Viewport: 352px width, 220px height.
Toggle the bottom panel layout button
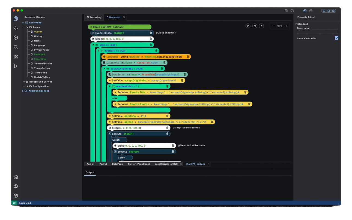pos(329,11)
